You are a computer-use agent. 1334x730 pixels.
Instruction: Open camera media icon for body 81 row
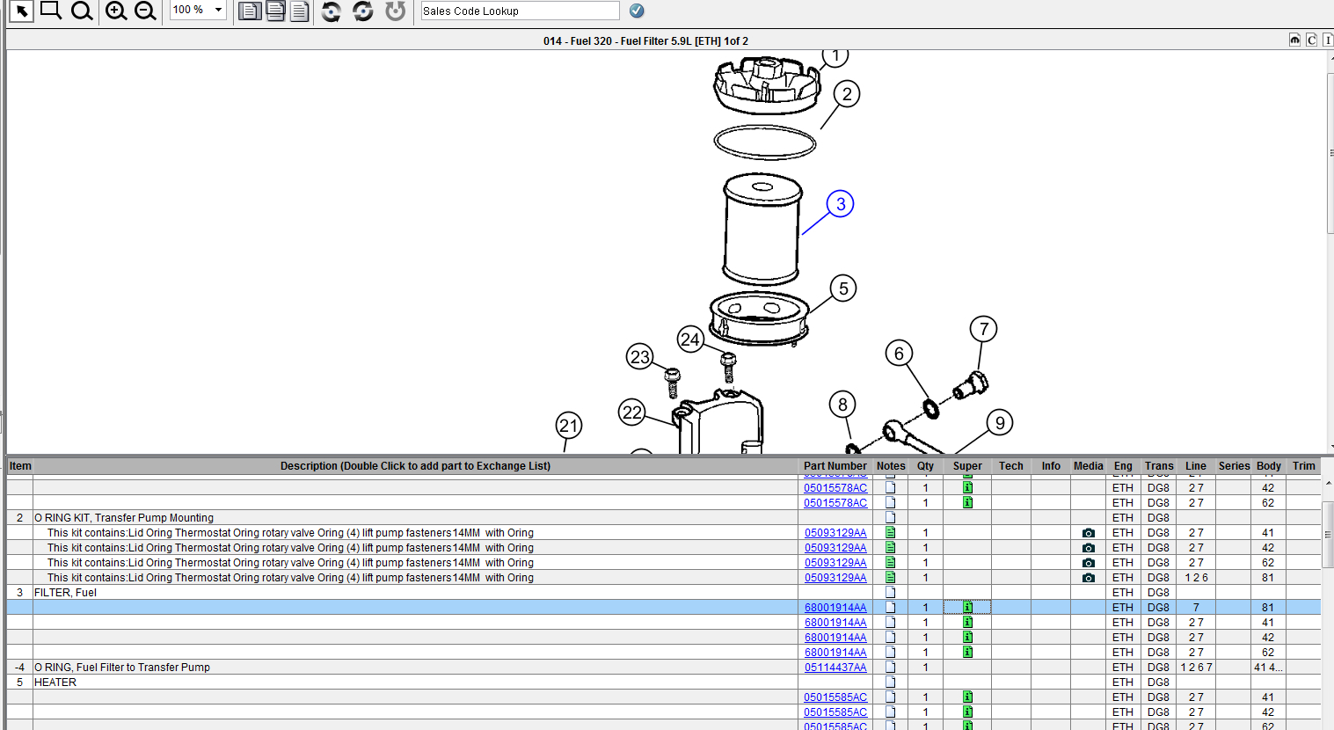click(1088, 578)
